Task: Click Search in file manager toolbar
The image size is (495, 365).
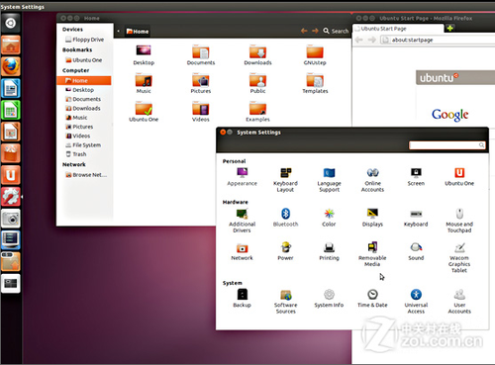Action: point(336,31)
